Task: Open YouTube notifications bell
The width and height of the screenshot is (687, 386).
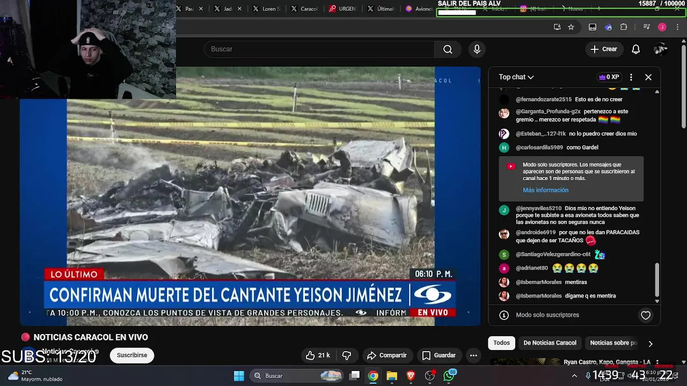Action: pyautogui.click(x=635, y=49)
